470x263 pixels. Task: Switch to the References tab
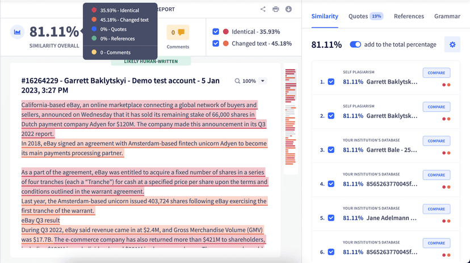[x=409, y=16]
